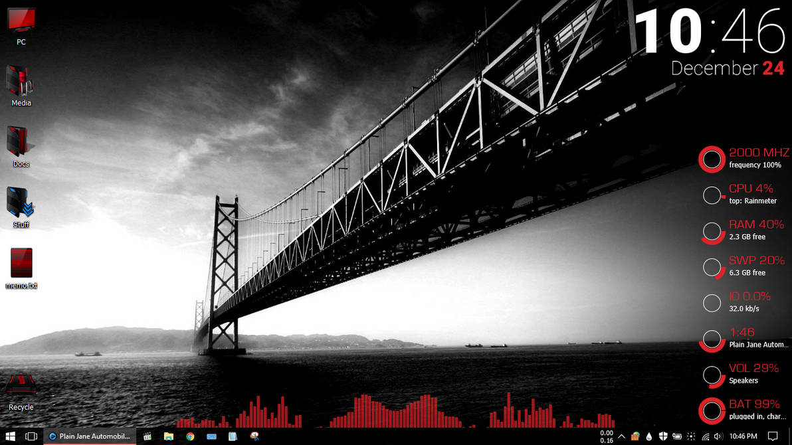Viewport: 792px width, 445px height.
Task: Click the 32.0 kb/s IO label
Action: point(744,308)
